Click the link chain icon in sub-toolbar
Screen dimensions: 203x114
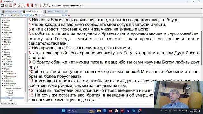coord(31,16)
